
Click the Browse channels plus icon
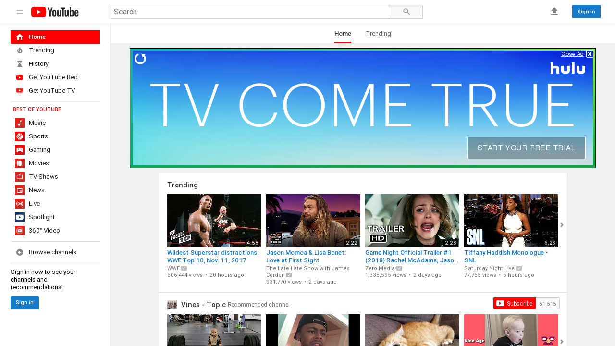point(20,252)
